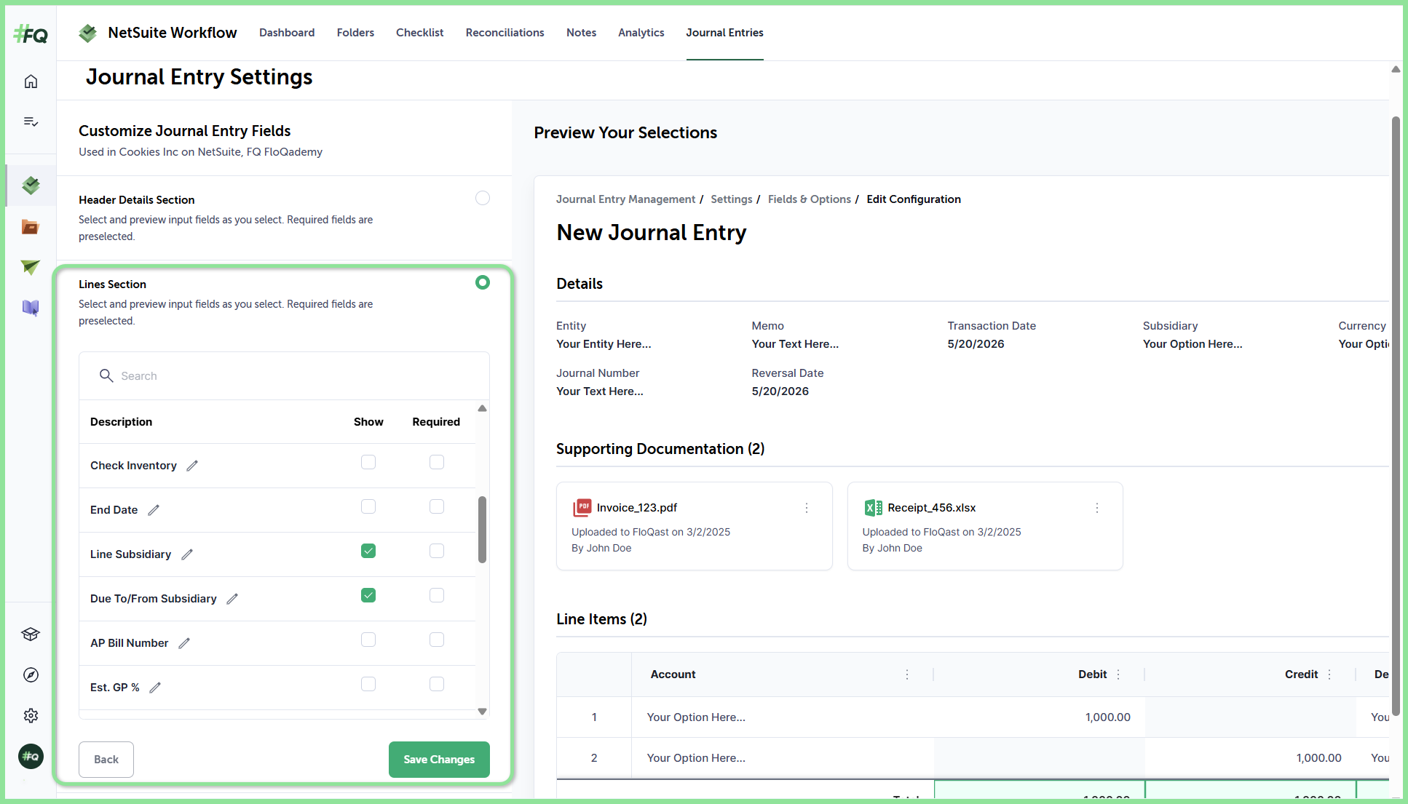The height and width of the screenshot is (804, 1408).
Task: Open the orange folder icon in sidebar
Action: click(31, 227)
